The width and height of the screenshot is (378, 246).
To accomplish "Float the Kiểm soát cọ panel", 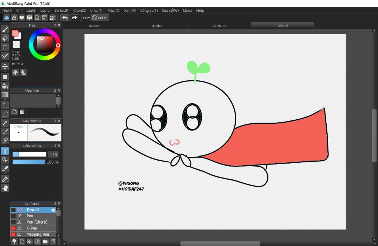I will (x=55, y=145).
